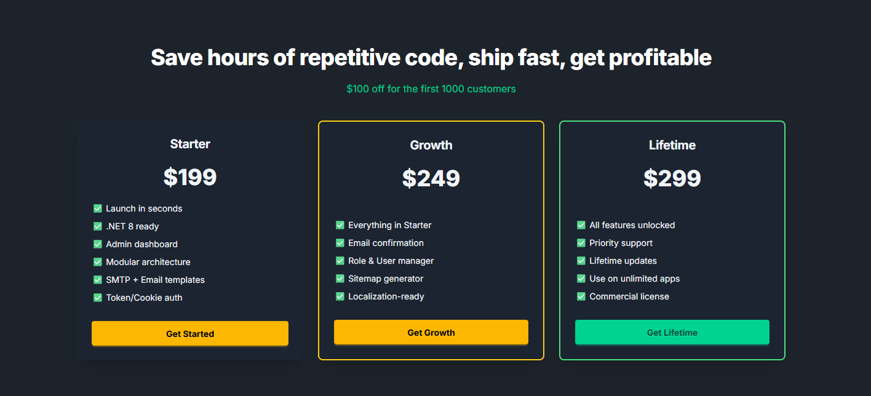
Task: Click the checkmark beside Email confirmation
Action: click(x=340, y=243)
